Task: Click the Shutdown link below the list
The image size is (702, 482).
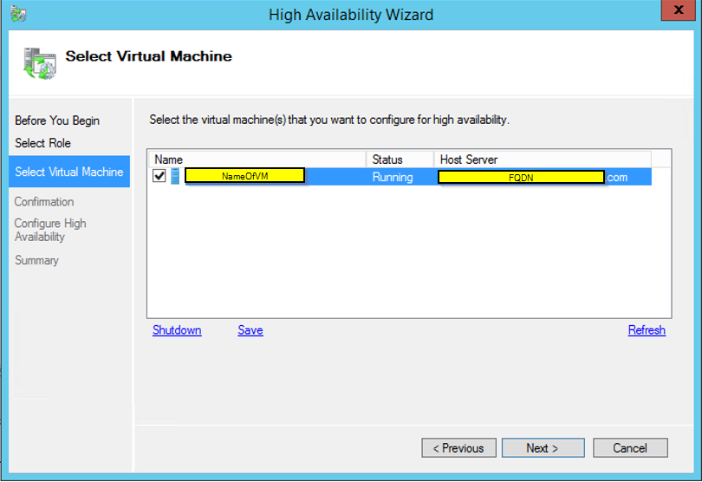Action: pos(177,330)
